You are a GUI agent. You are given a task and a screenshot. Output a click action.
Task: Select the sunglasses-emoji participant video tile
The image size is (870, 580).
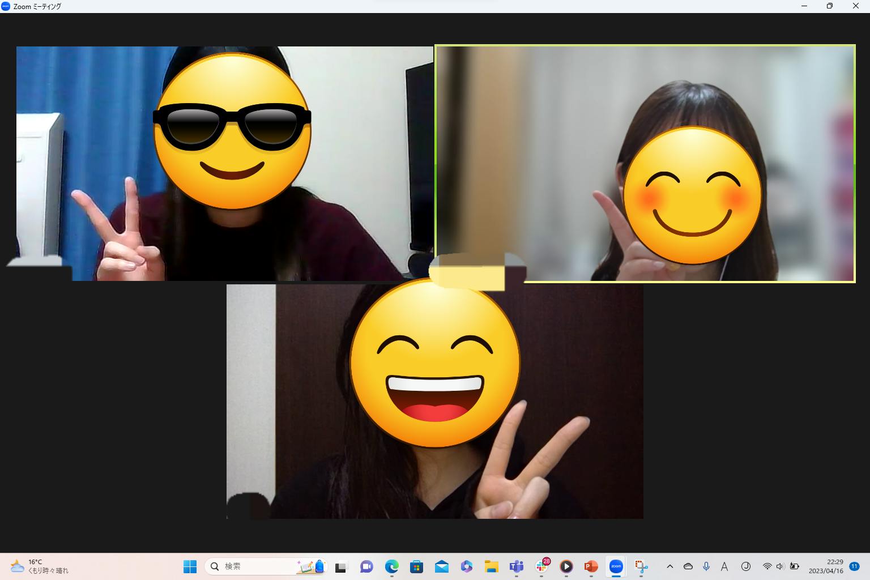[x=224, y=163]
